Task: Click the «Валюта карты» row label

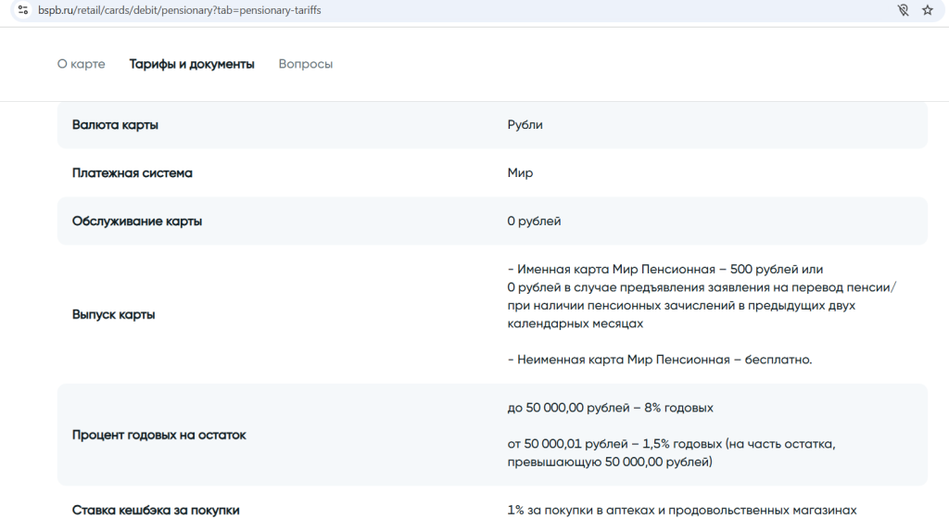Action: [x=115, y=125]
